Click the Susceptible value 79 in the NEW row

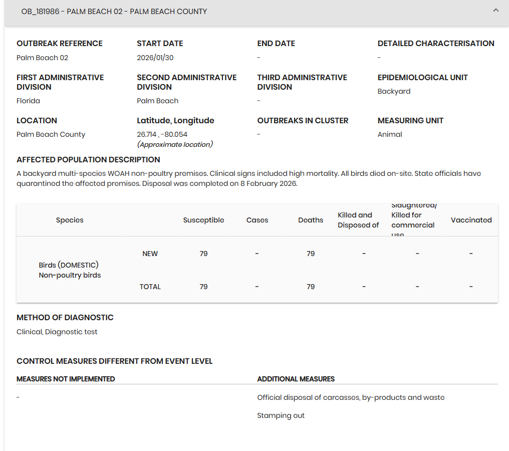tap(203, 254)
